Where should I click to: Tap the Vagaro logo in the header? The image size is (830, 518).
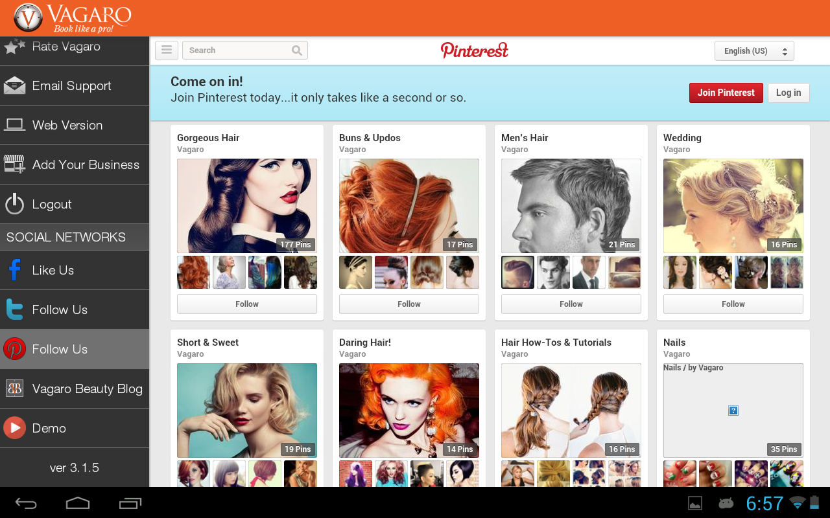point(73,17)
